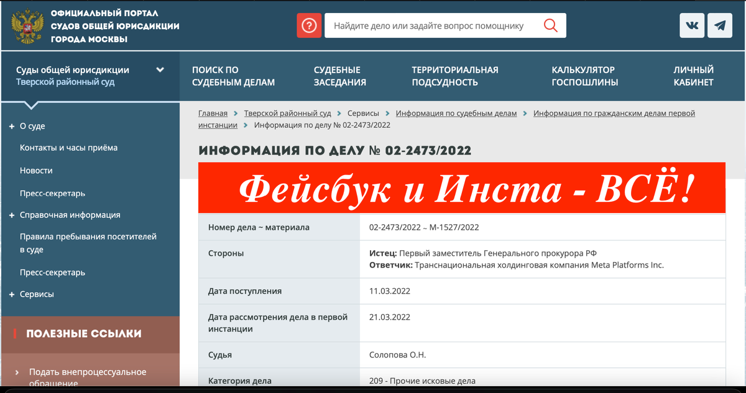Viewport: 746px width, 393px height.
Task: Click plaintiff text 'Первый заместитель Генерального прокурора РФ'
Action: (498, 253)
